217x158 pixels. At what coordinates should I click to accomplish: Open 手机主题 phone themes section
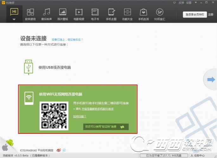click(x=111, y=15)
